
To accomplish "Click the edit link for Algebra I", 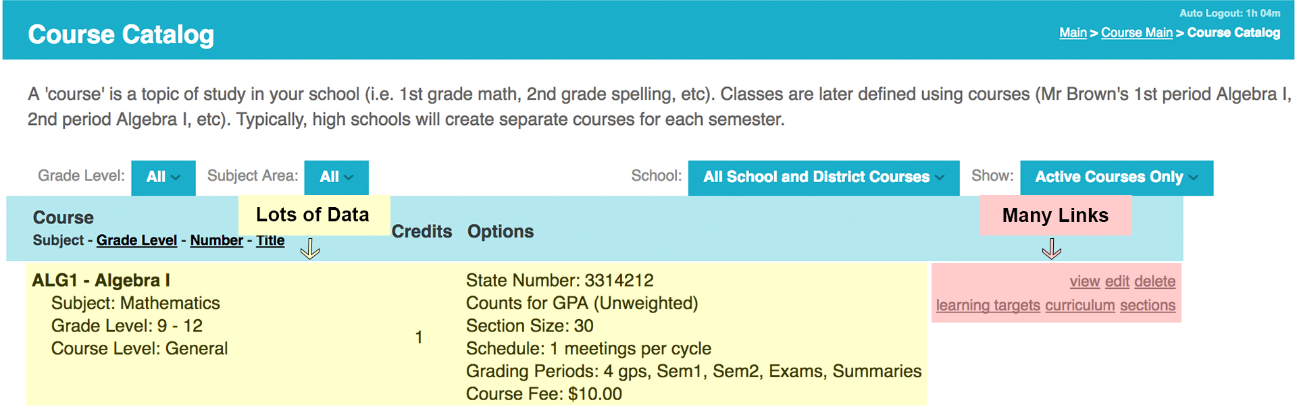I will 1117,281.
